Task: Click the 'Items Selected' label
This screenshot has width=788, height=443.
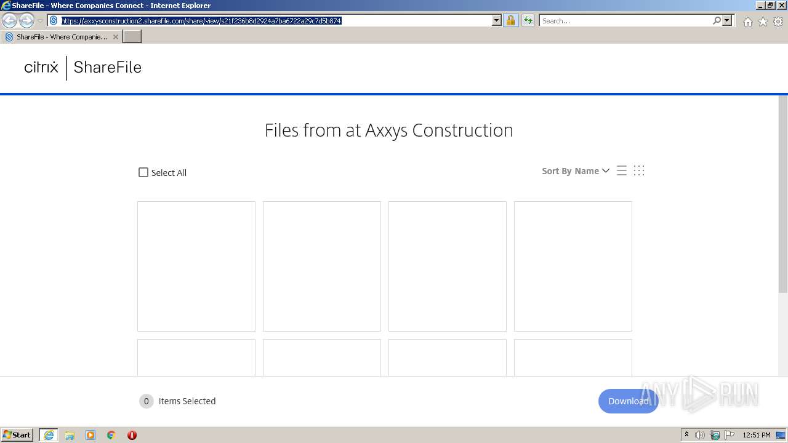Action: pos(187,401)
